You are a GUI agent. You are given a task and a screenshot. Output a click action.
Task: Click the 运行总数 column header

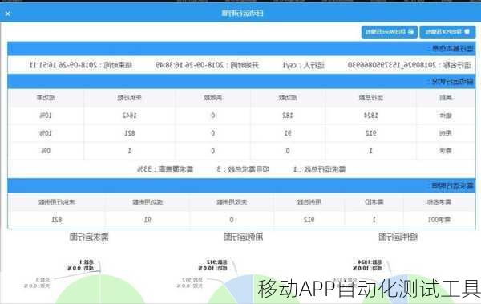coord(371,98)
